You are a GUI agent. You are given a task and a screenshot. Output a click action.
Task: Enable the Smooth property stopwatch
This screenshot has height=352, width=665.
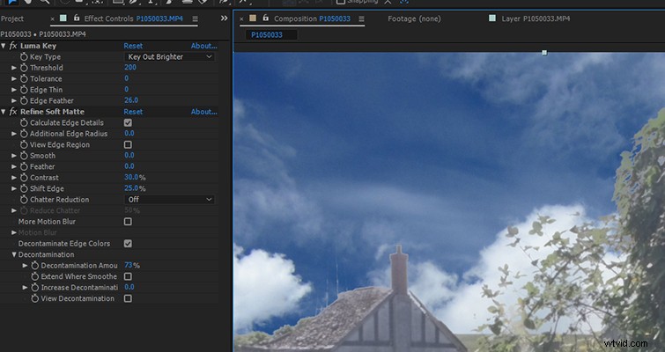24,156
